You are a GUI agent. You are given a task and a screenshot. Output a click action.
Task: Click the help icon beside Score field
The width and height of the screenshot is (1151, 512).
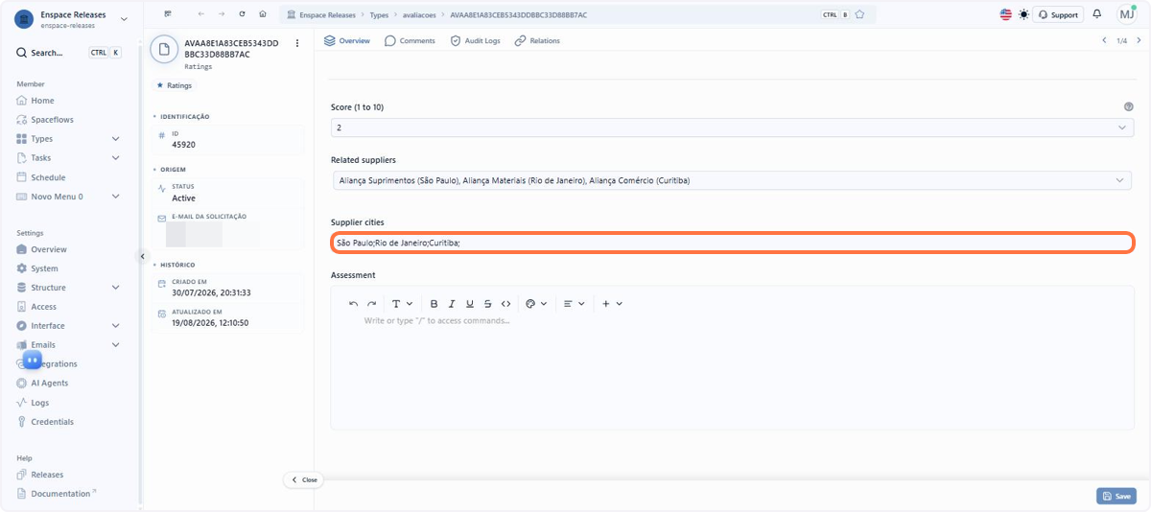pyautogui.click(x=1128, y=107)
